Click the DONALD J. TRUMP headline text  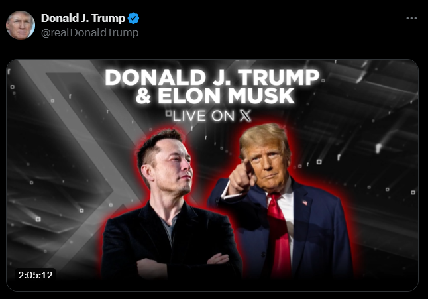click(x=212, y=77)
